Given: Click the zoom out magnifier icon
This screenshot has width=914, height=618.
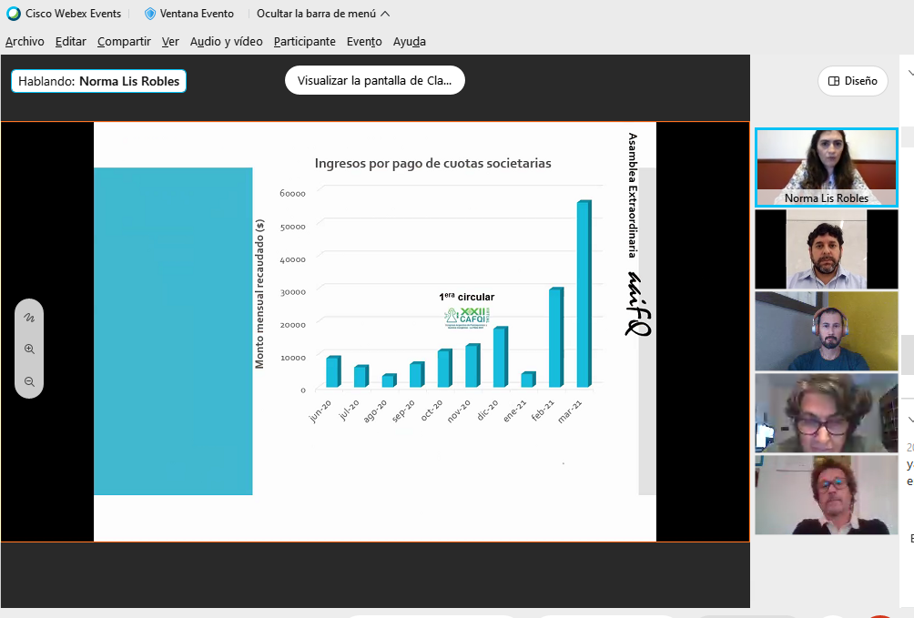Looking at the screenshot, I should click(29, 382).
